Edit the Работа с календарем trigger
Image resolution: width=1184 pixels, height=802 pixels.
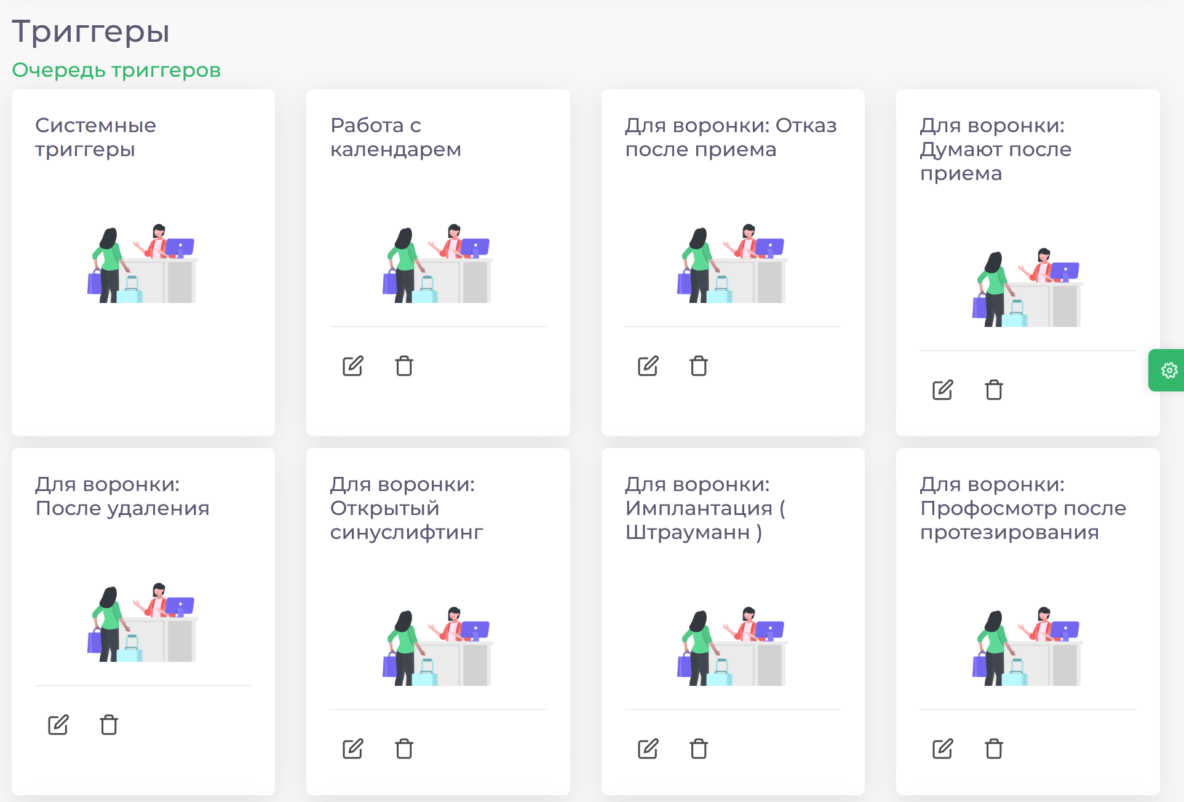click(x=353, y=366)
